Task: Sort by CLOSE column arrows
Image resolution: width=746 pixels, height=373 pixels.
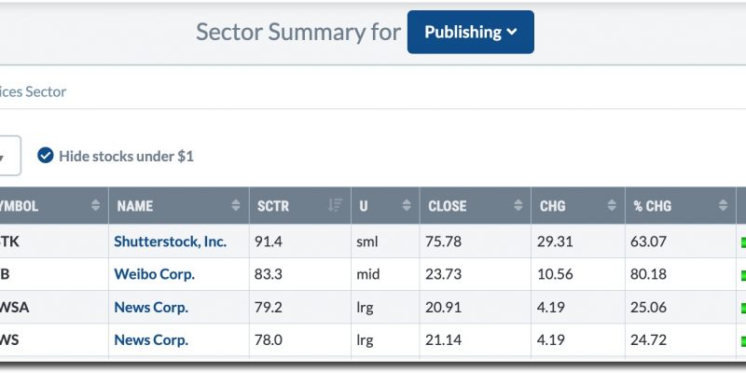Action: tap(518, 205)
